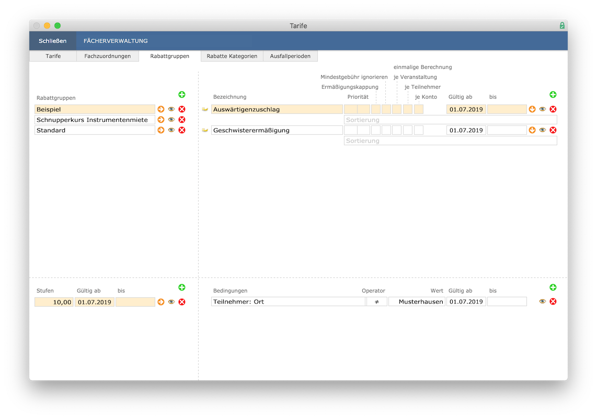This screenshot has width=597, height=419.
Task: Check je Teilnehmer for Geschwisterermäßigung
Action: (408, 130)
